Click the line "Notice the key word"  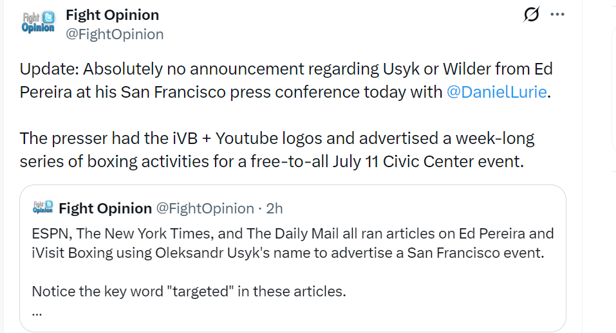[189, 291]
